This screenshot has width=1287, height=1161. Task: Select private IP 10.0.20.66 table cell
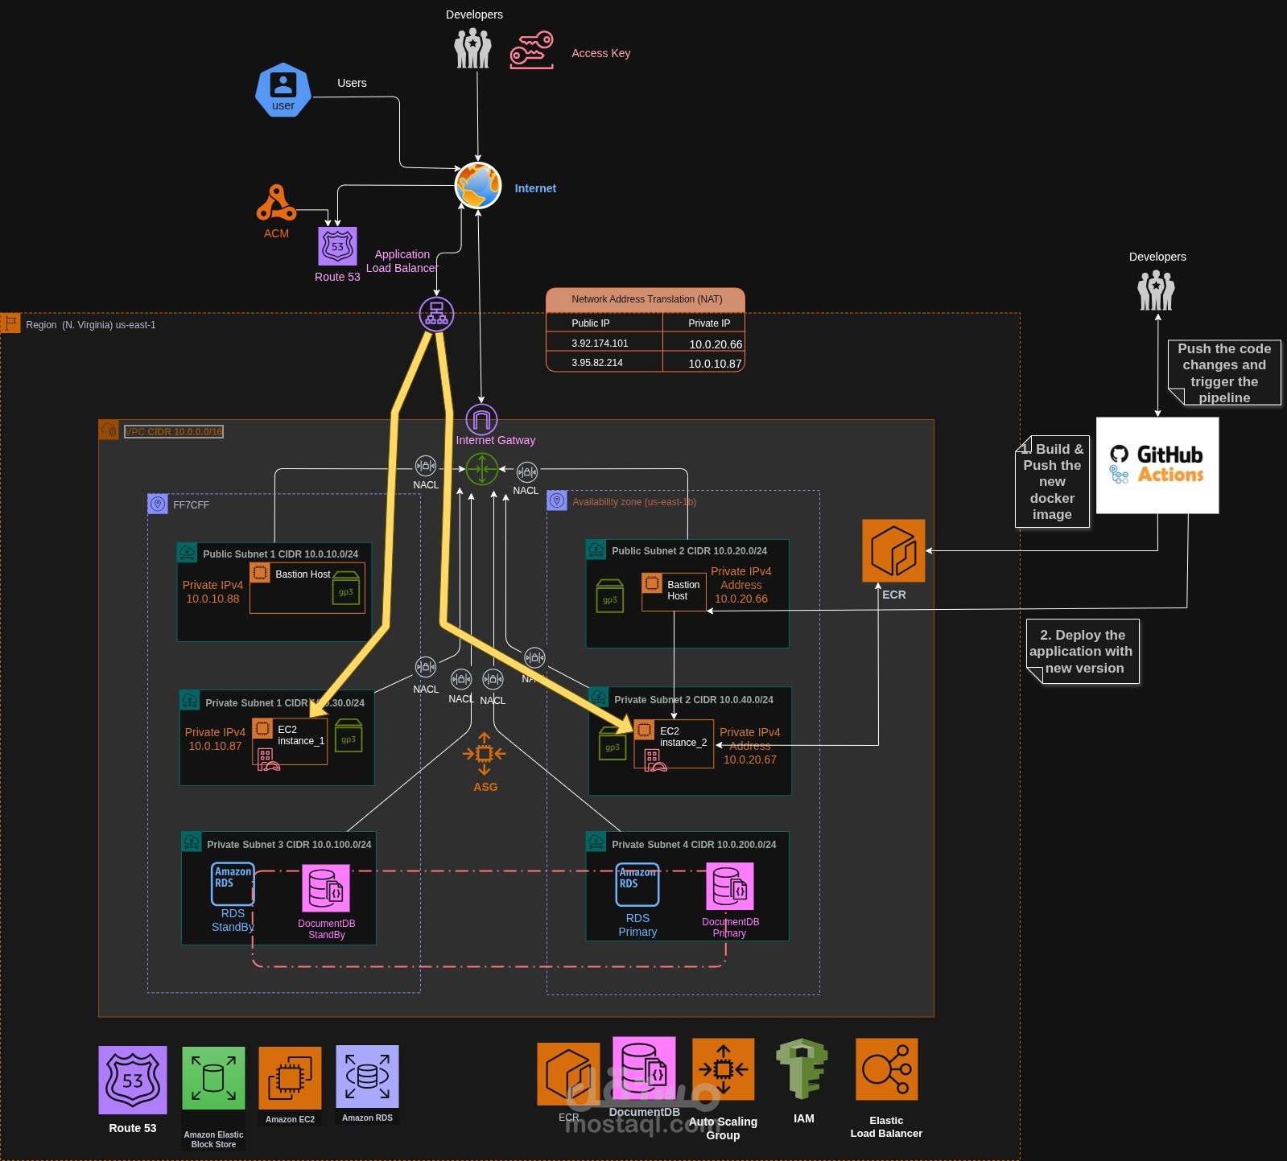704,344
